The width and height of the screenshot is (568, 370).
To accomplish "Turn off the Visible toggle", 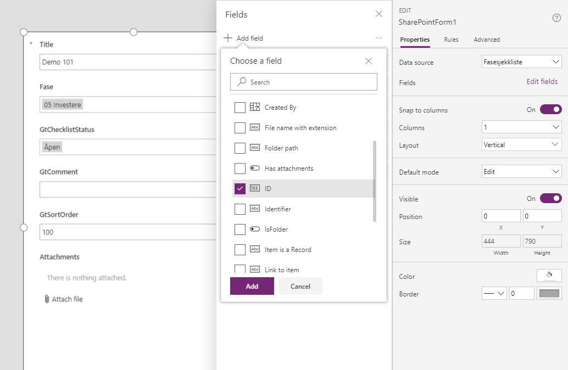I will (x=550, y=199).
